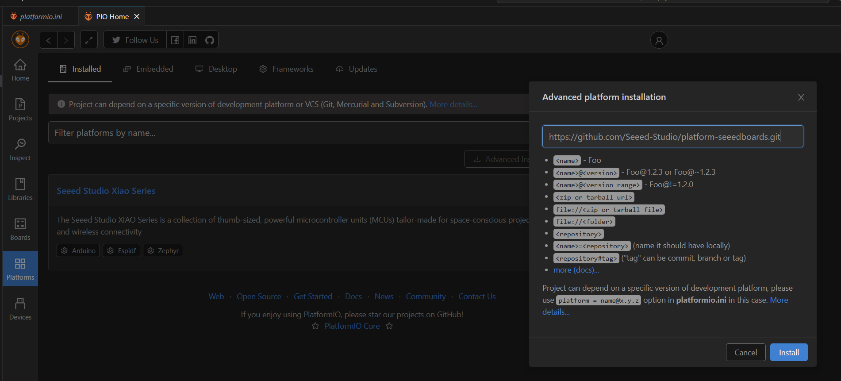Switch to the Updates tab
This screenshot has height=381, width=841.
click(x=357, y=69)
